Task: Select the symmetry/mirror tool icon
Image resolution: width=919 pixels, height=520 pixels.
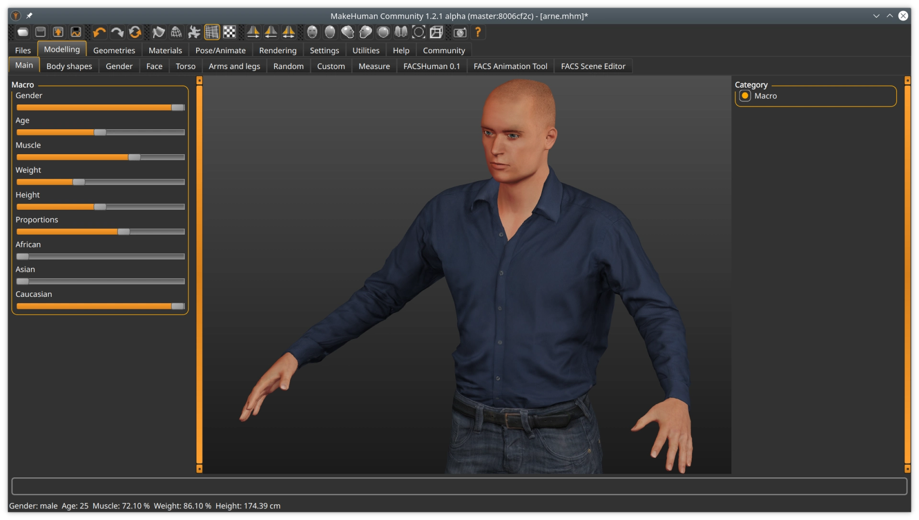Action: click(288, 32)
